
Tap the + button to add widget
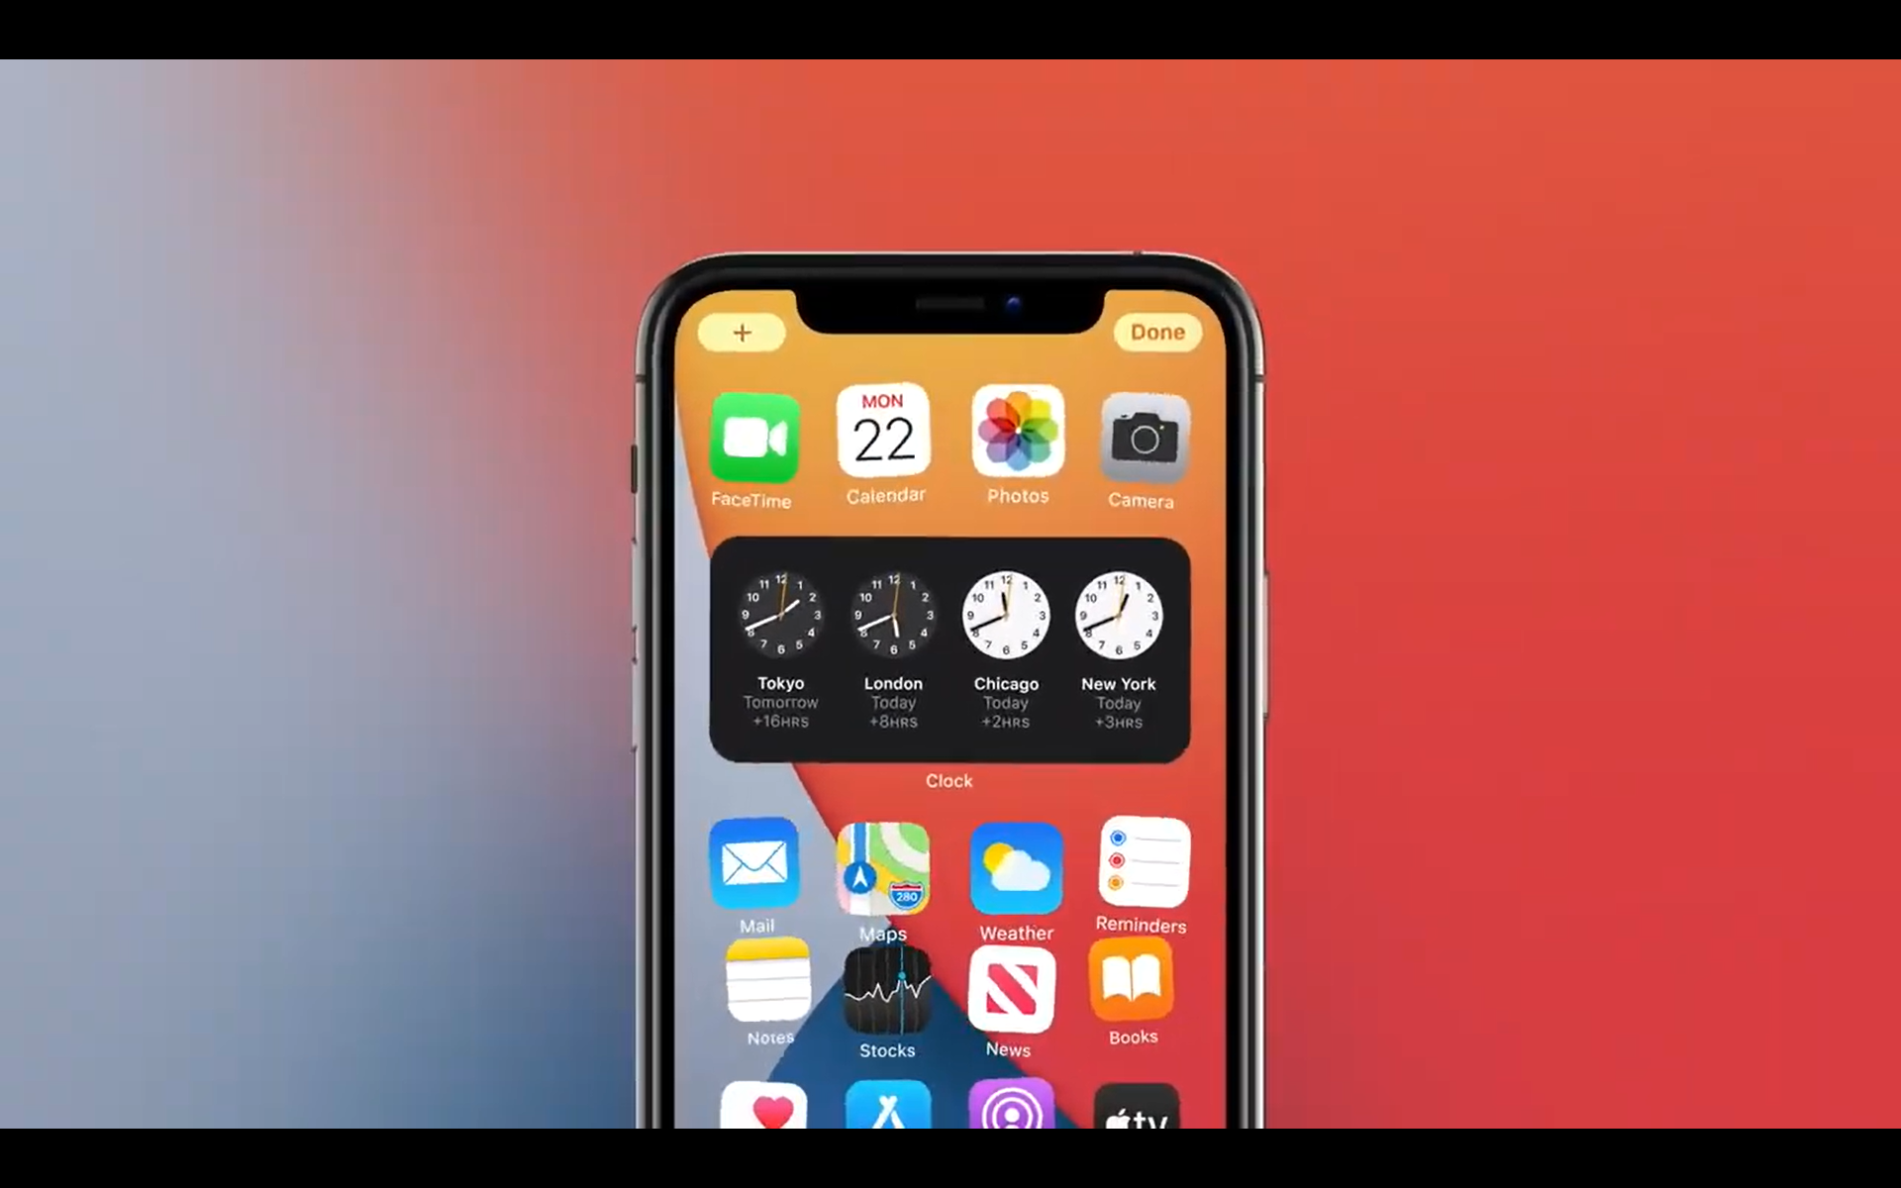tap(742, 332)
